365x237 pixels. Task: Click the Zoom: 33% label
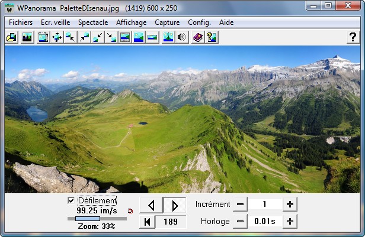tap(97, 226)
